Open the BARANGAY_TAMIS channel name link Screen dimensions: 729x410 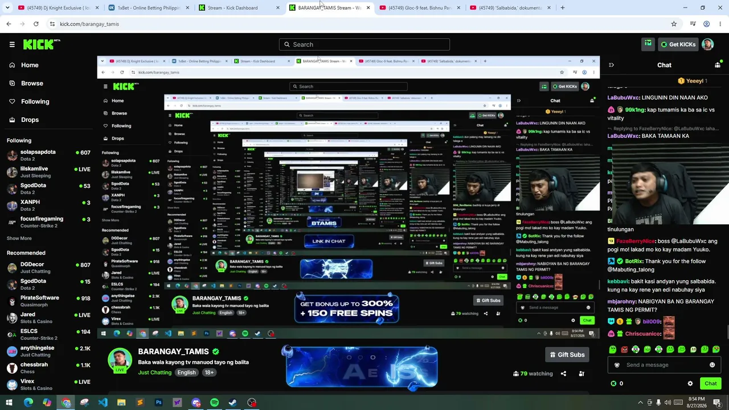(173, 351)
